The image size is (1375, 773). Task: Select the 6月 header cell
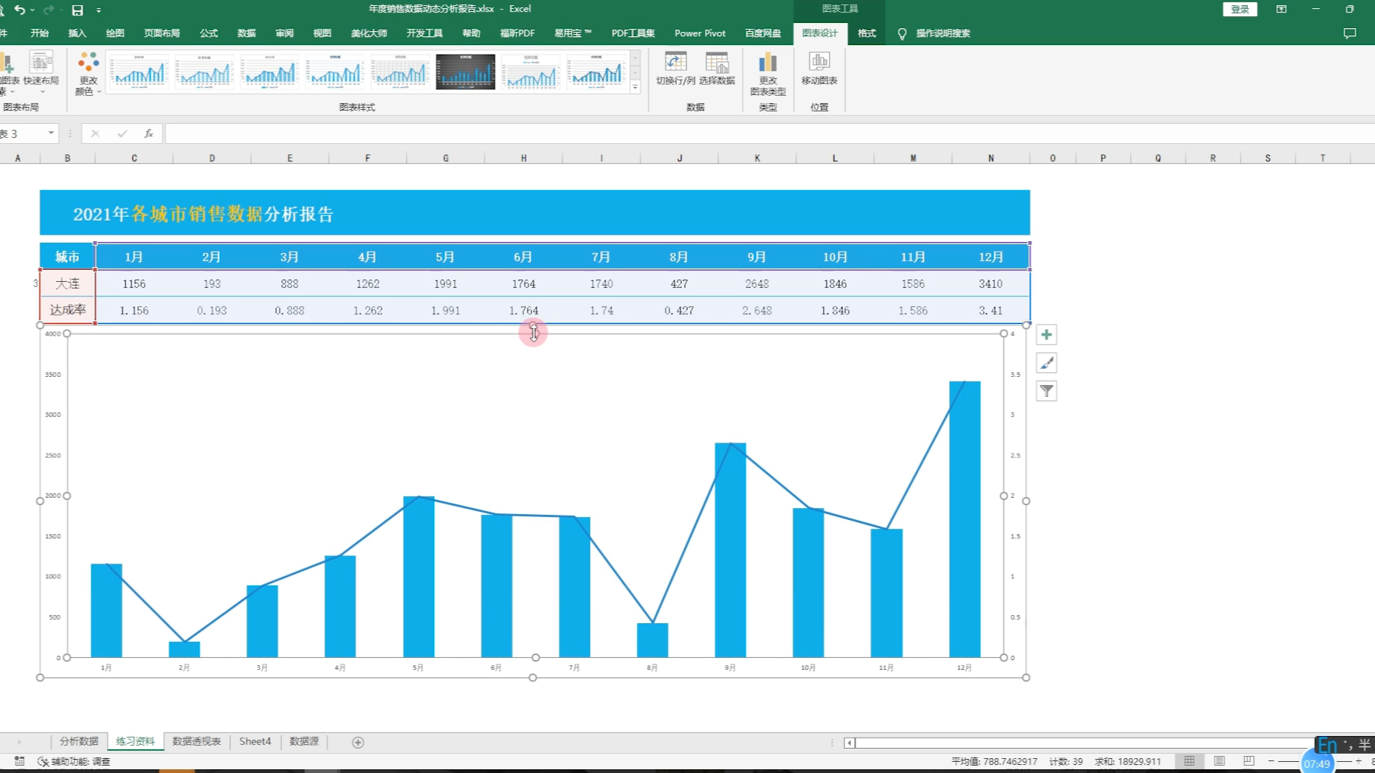pyautogui.click(x=523, y=257)
